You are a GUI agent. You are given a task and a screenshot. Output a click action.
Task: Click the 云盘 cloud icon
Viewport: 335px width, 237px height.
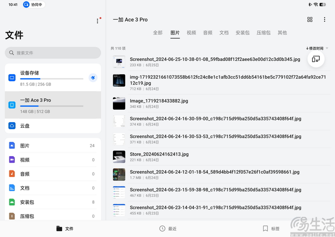click(x=12, y=126)
